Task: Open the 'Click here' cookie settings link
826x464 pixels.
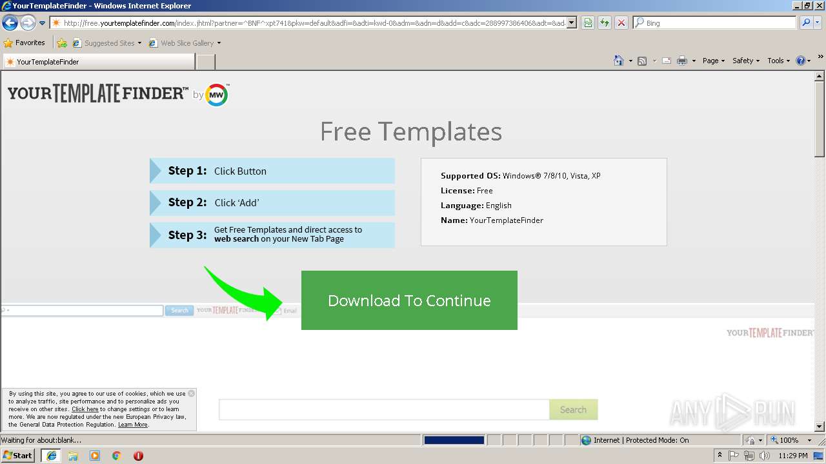Action: pyautogui.click(x=85, y=409)
